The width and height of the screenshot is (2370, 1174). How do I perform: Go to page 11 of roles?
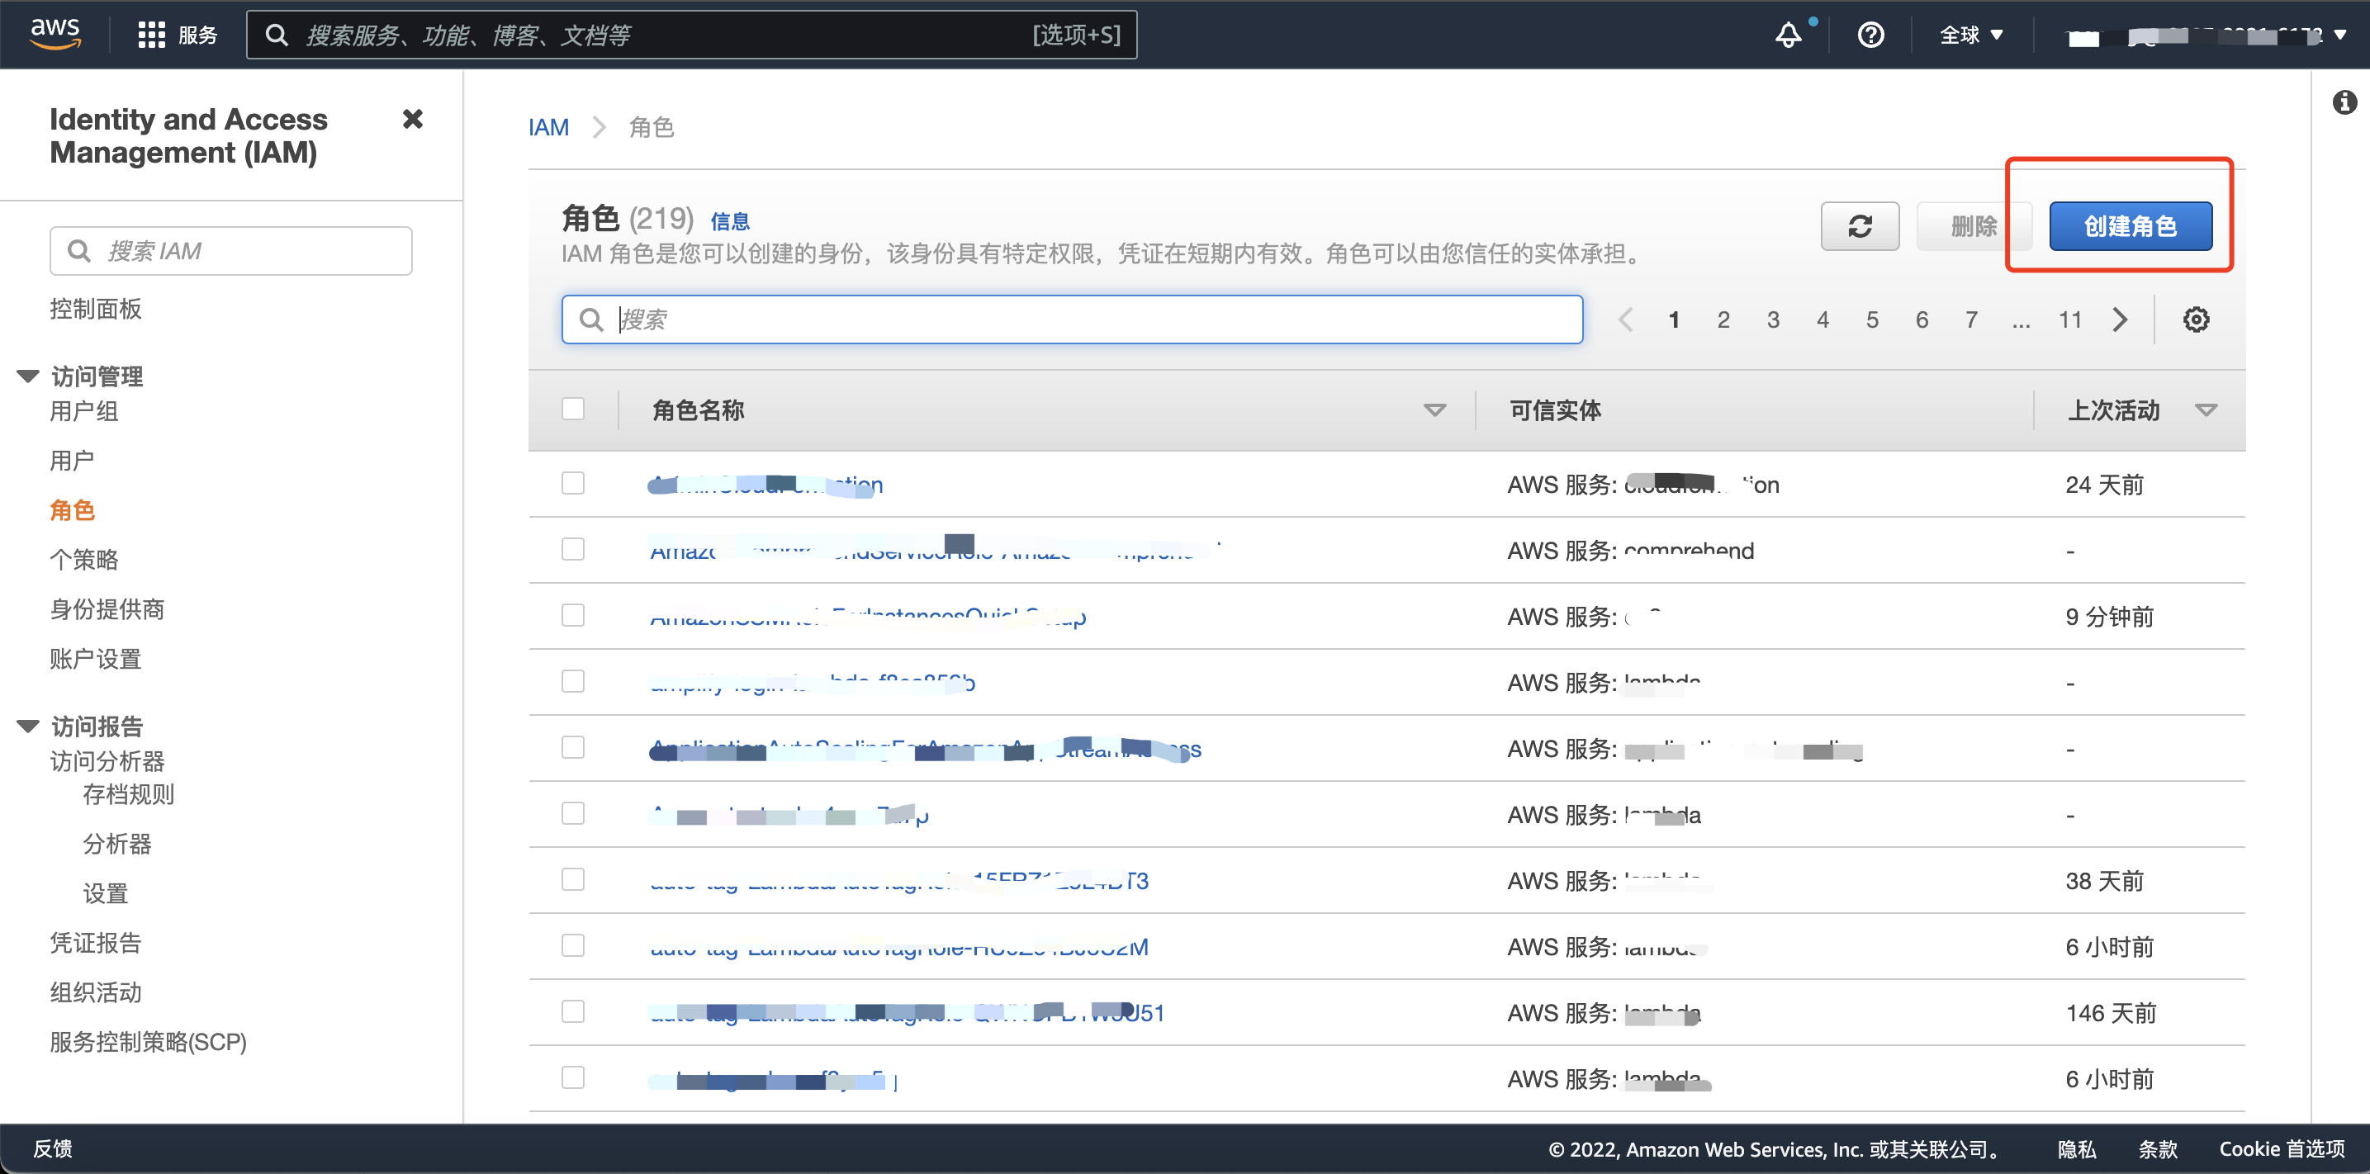point(2070,320)
